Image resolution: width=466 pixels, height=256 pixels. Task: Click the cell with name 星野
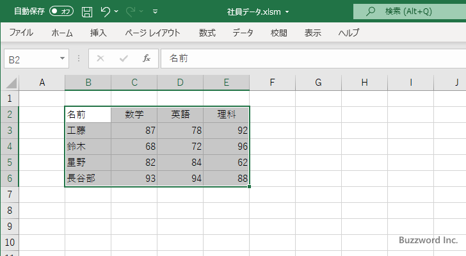[88, 163]
